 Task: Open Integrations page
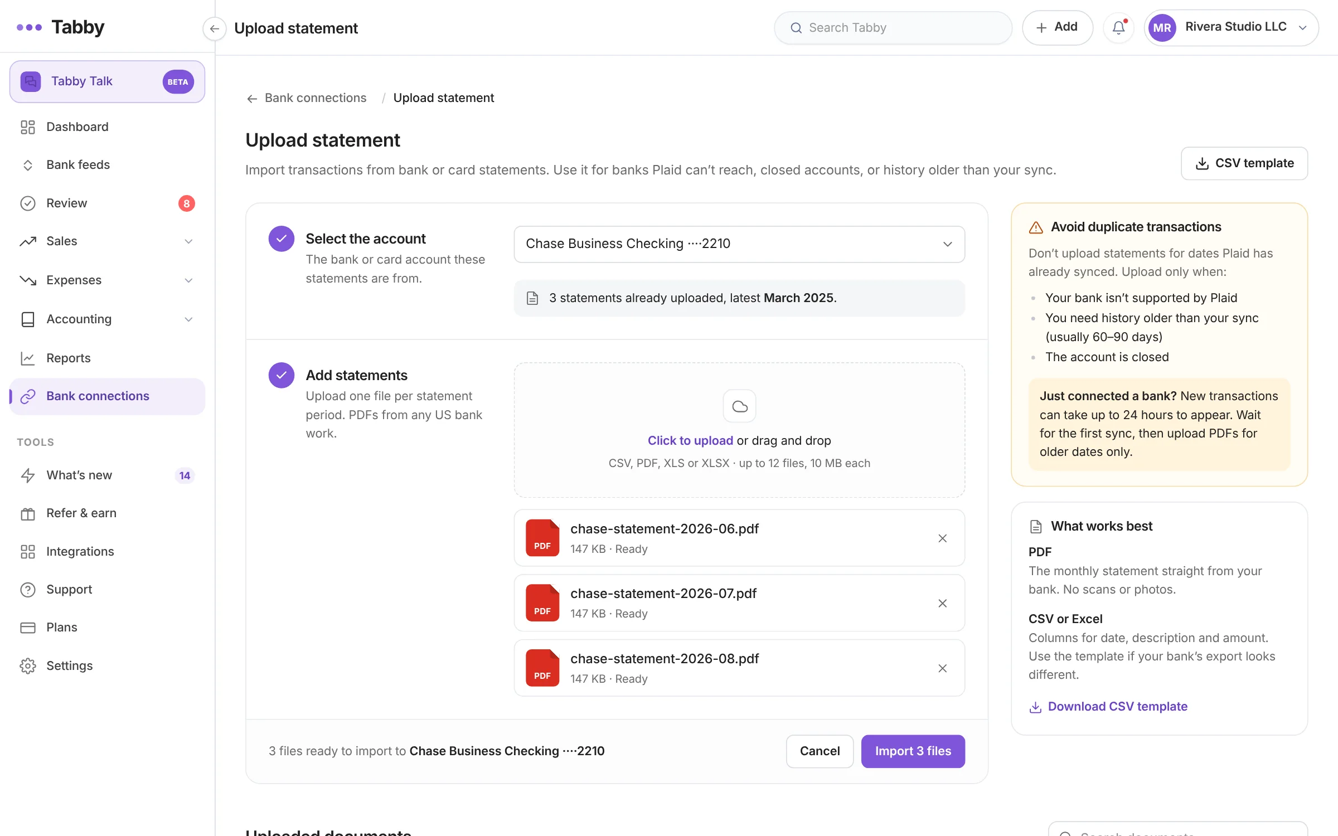coord(107,552)
